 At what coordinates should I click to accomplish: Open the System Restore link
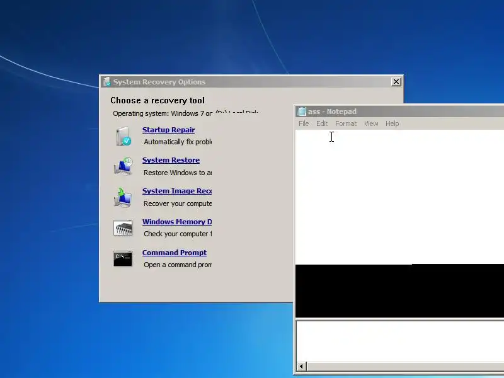(x=171, y=160)
